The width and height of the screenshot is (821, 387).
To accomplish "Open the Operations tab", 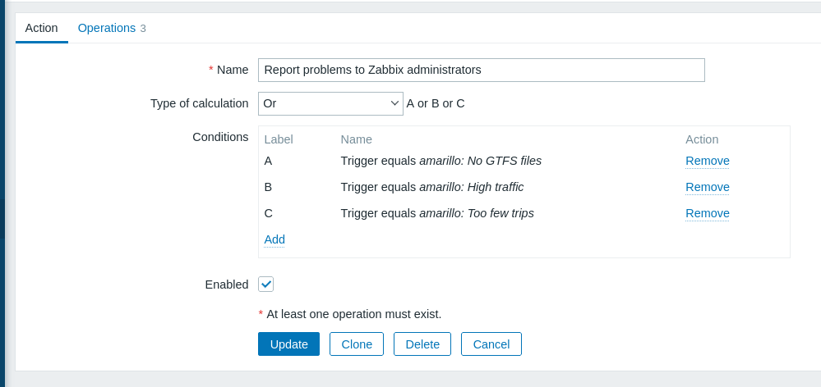I will (107, 28).
